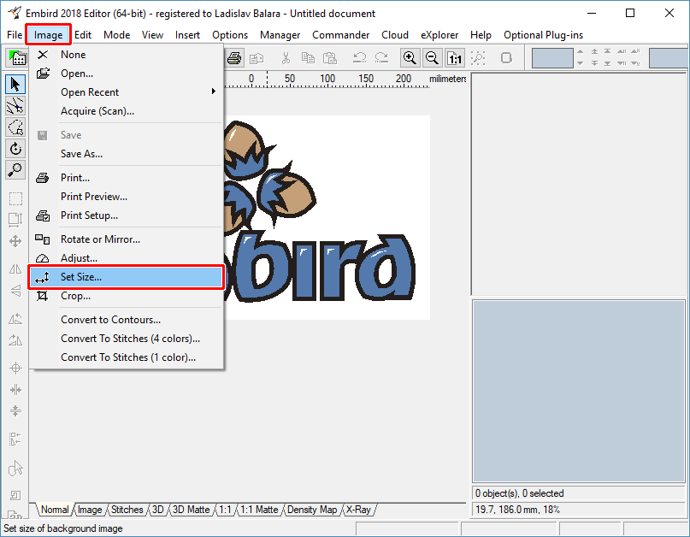690x537 pixels.
Task: Switch to the Image view tab
Action: pos(90,510)
